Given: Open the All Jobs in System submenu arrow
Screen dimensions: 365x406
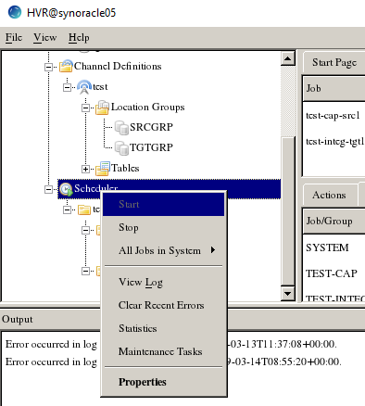Looking at the screenshot, I should (x=213, y=250).
